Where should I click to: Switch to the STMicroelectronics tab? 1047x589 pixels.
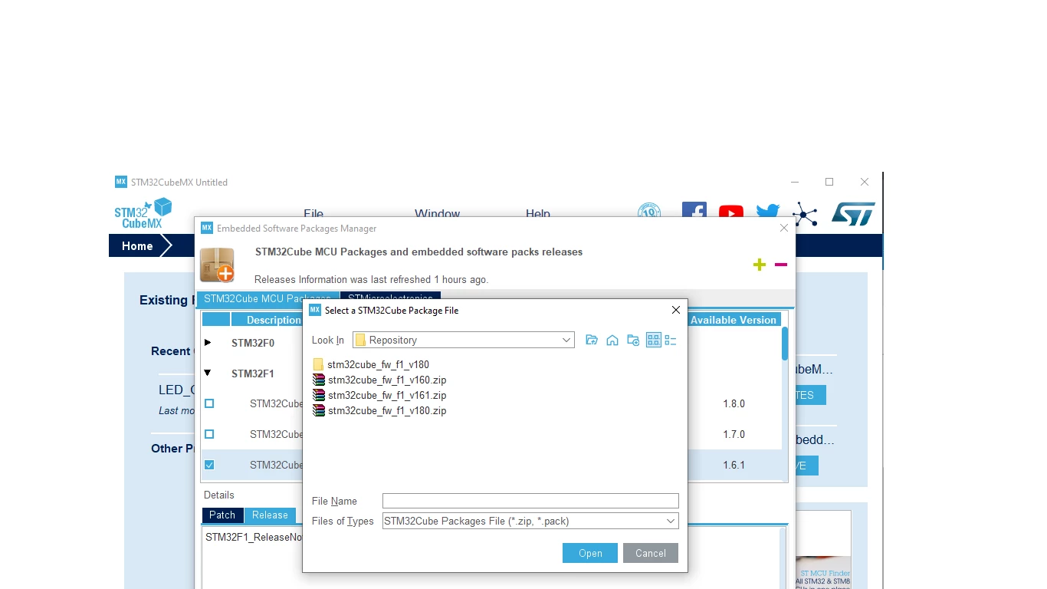pos(390,298)
